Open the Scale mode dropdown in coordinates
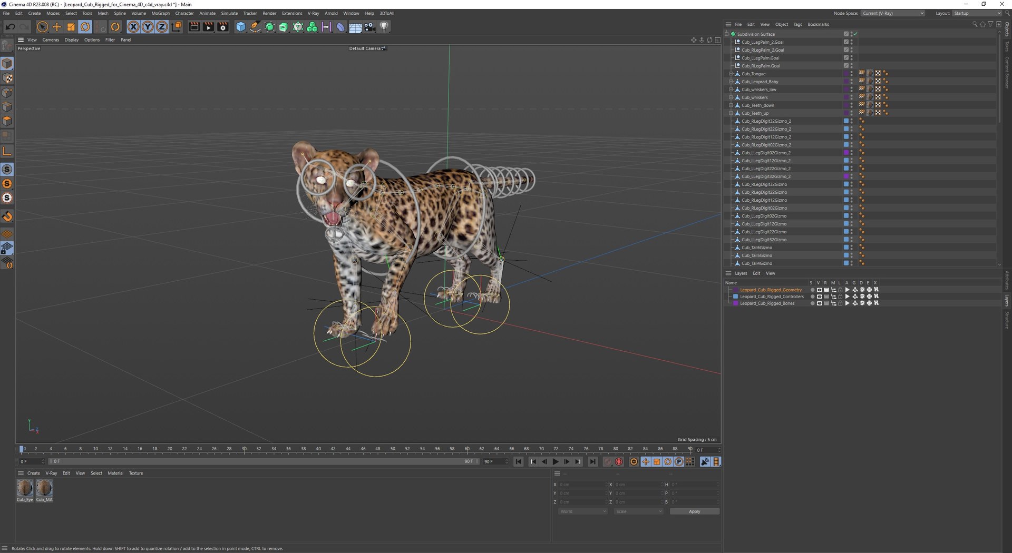Viewport: 1012px width, 553px height. (638, 511)
